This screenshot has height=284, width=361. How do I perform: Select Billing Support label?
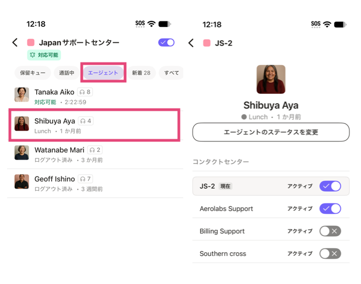coord(222,231)
